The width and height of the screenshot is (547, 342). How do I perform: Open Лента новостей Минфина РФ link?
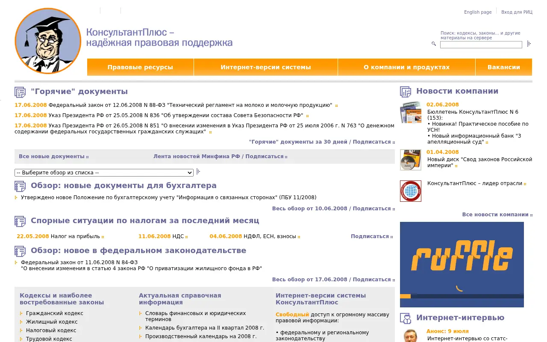pyautogui.click(x=197, y=156)
